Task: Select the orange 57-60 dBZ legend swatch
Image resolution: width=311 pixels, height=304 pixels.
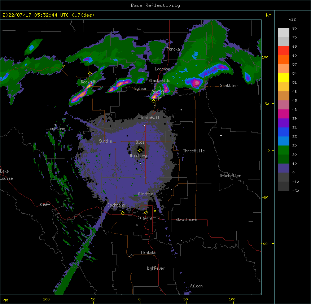Action: click(284, 60)
